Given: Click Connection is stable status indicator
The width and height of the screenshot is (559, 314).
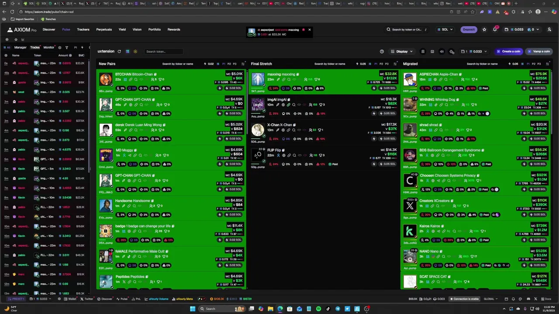Looking at the screenshot, I should point(465,299).
